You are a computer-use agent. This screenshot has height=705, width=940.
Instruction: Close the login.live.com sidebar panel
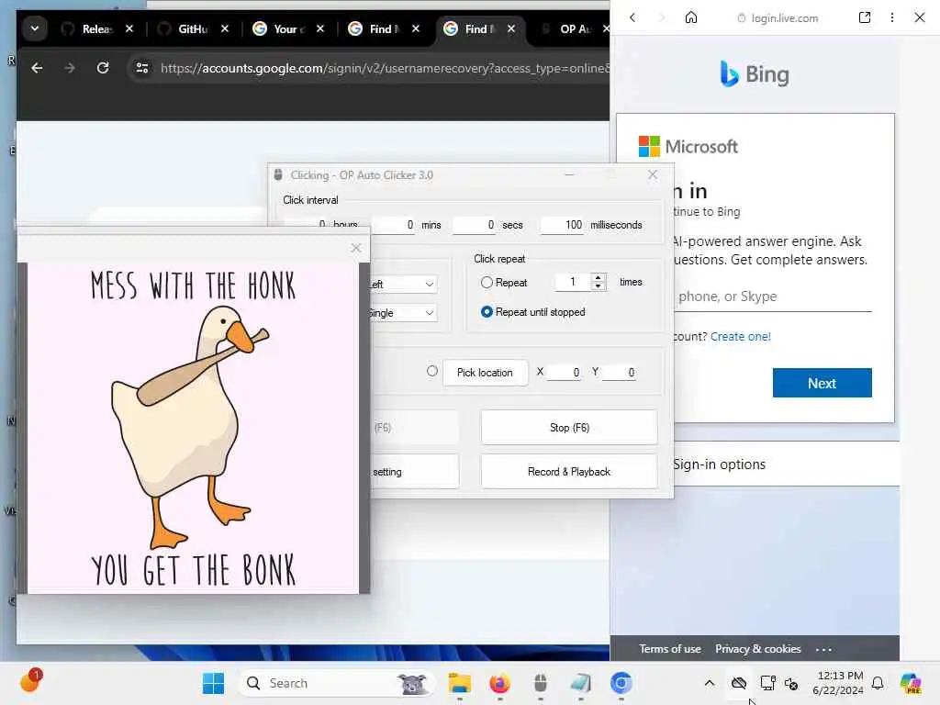click(x=920, y=18)
